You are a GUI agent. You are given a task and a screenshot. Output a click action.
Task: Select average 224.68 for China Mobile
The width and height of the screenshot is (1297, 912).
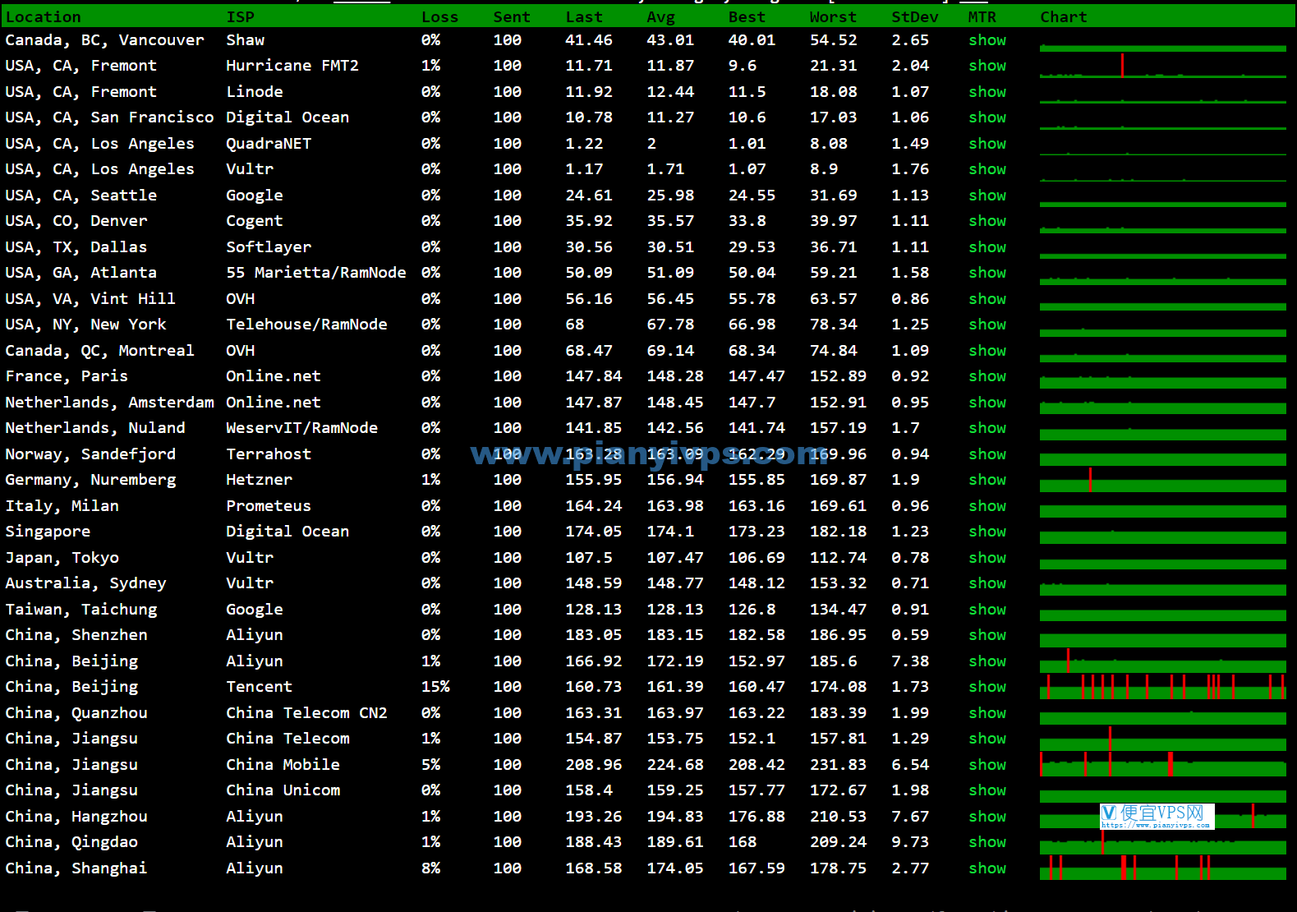(x=675, y=765)
